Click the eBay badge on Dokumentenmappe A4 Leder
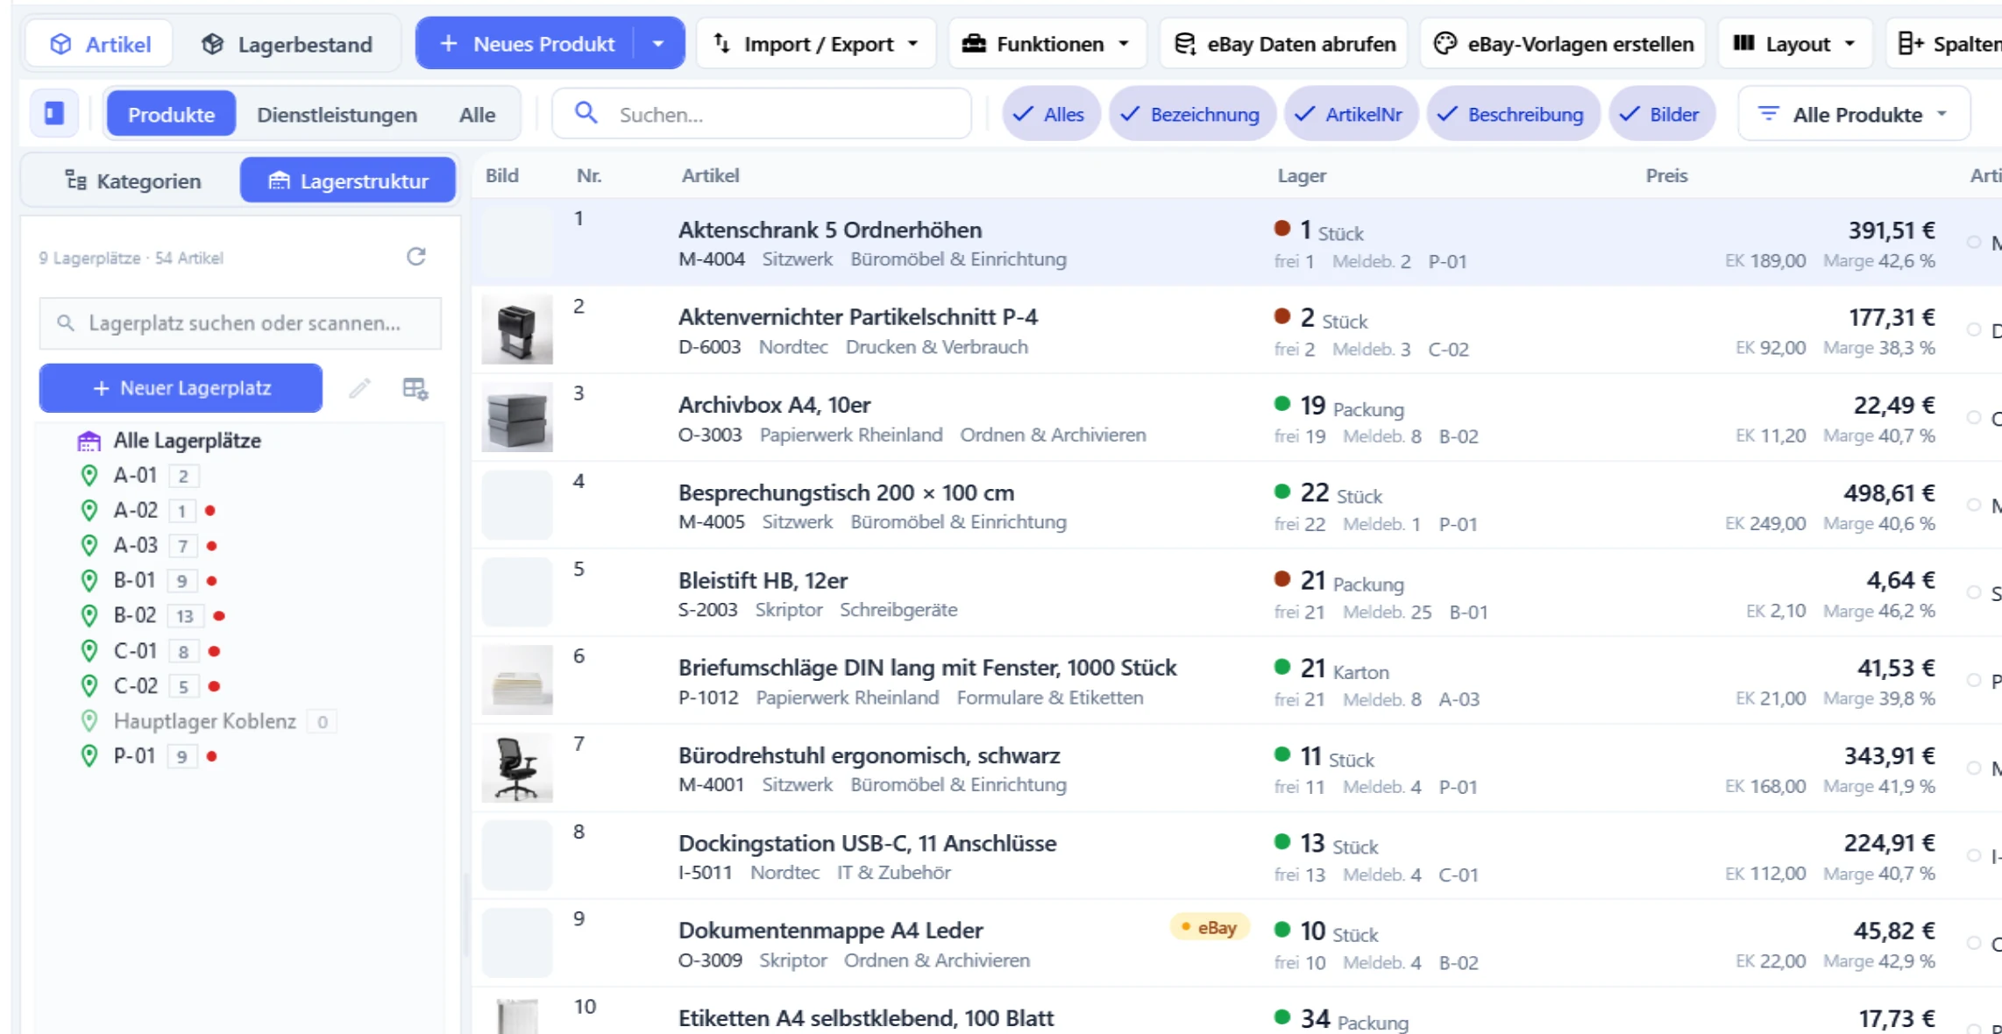This screenshot has width=2002, height=1034. [x=1210, y=927]
